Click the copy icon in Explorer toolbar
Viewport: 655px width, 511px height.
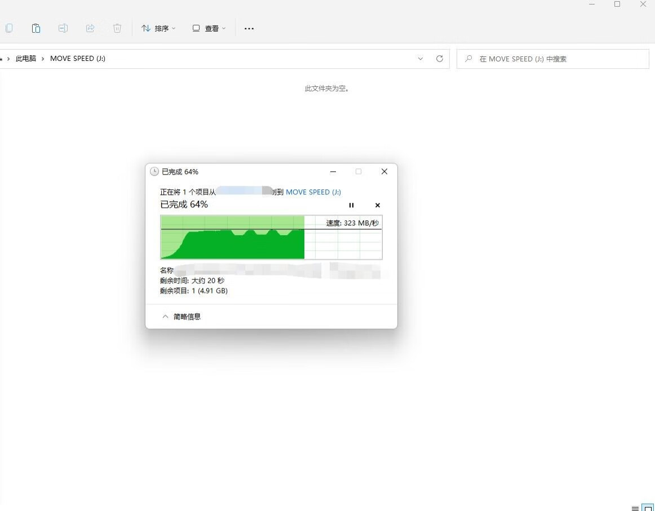(x=9, y=28)
